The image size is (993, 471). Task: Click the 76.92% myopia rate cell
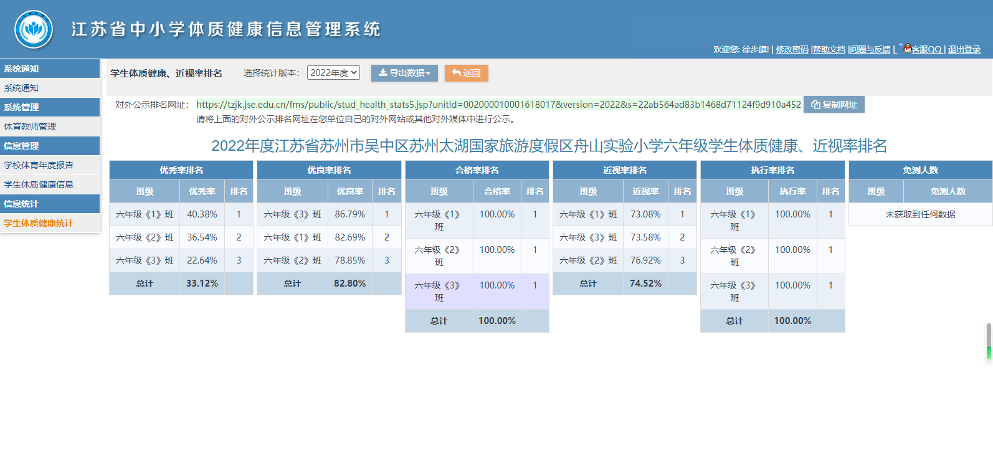point(645,260)
